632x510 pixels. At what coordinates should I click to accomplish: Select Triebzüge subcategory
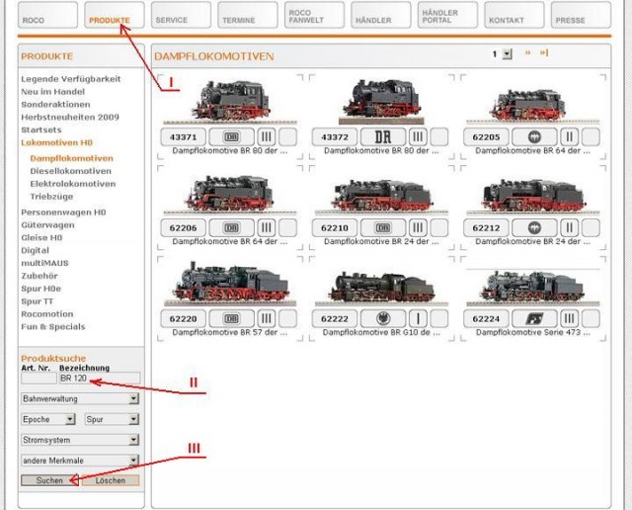point(51,197)
